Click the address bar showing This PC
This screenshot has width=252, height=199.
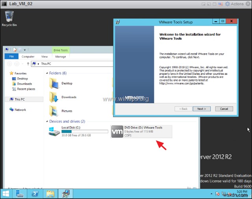click(72, 64)
